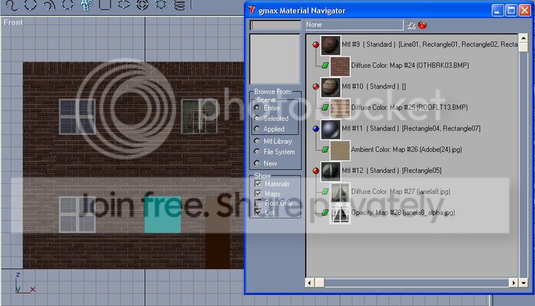Click the Adobe(24).jpg map thumbnail

[340, 150]
